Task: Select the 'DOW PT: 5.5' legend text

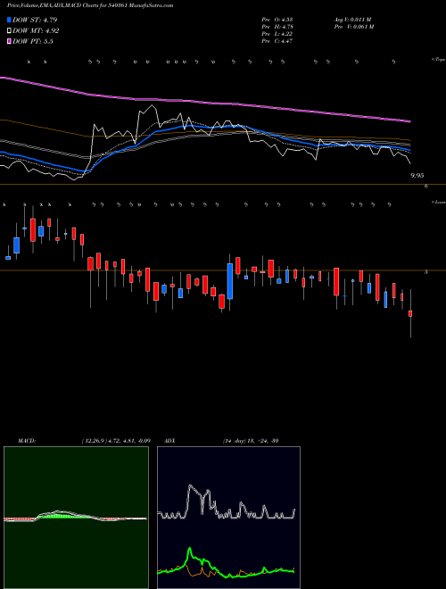Action: coord(33,41)
